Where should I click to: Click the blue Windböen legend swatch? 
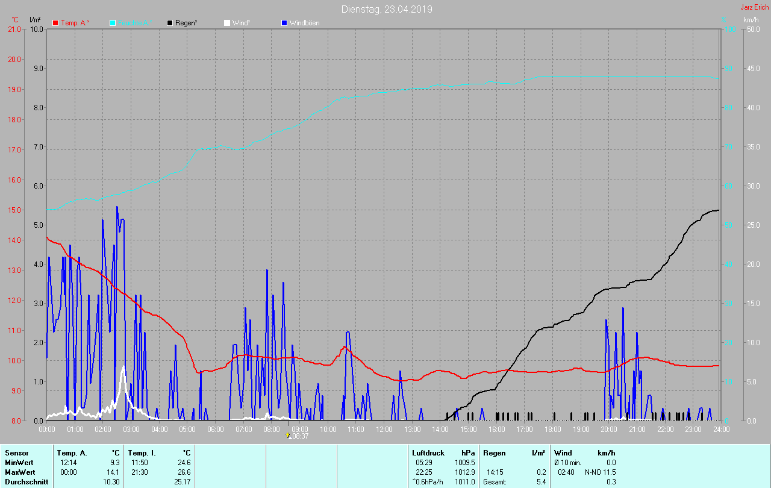coord(284,23)
